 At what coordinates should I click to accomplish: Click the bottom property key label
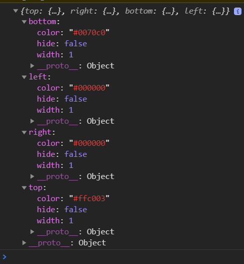coord(42,22)
